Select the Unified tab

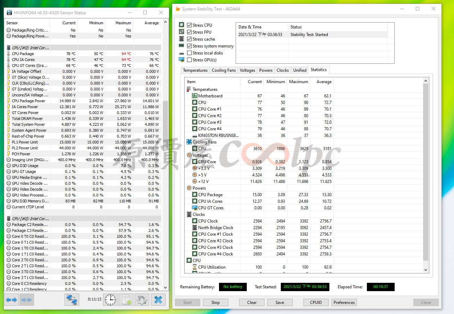pos(300,70)
